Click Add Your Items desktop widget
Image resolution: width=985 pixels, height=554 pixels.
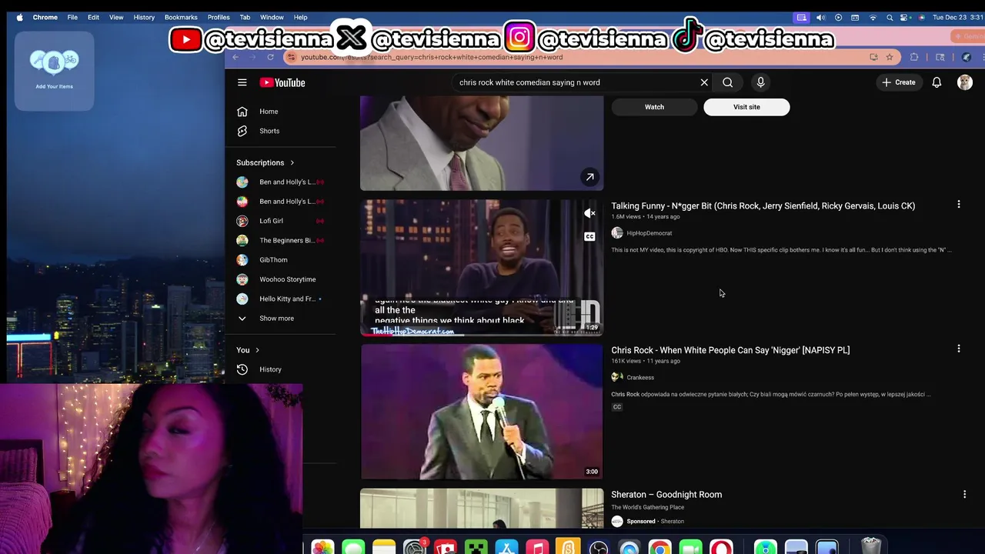pos(54,71)
